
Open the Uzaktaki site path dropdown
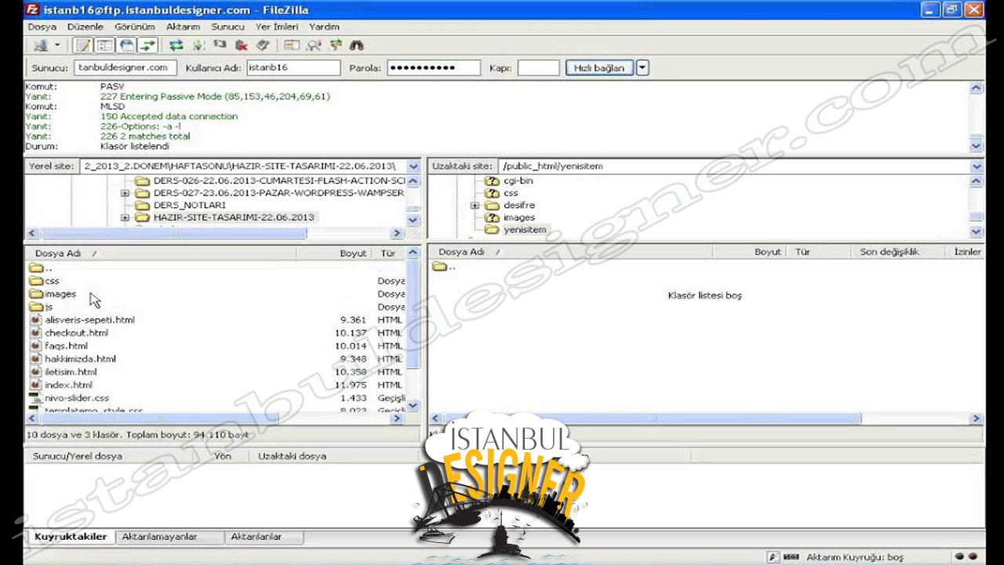977,166
